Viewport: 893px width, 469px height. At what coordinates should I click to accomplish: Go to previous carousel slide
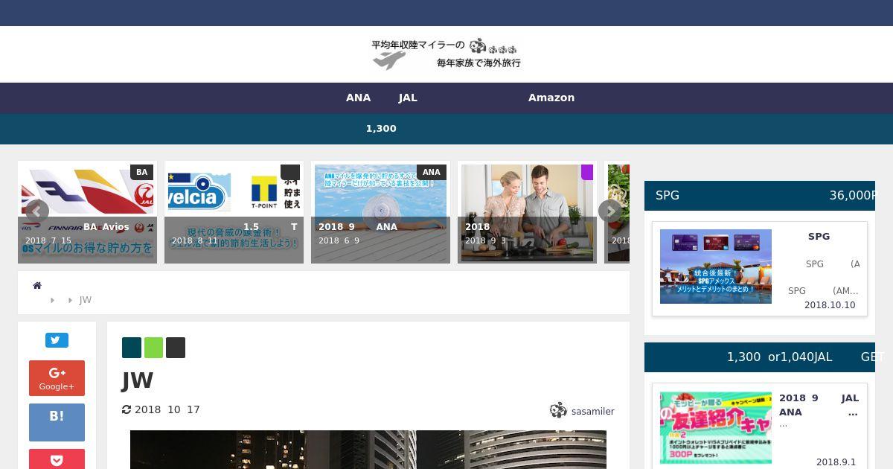[36, 211]
